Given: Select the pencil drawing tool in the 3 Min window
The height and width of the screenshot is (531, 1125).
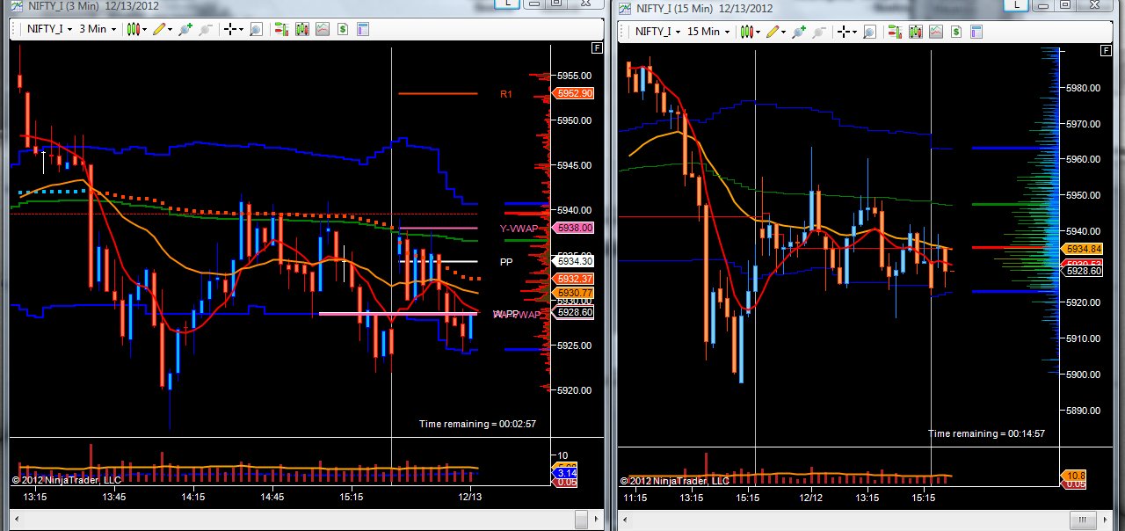Looking at the screenshot, I should [160, 29].
